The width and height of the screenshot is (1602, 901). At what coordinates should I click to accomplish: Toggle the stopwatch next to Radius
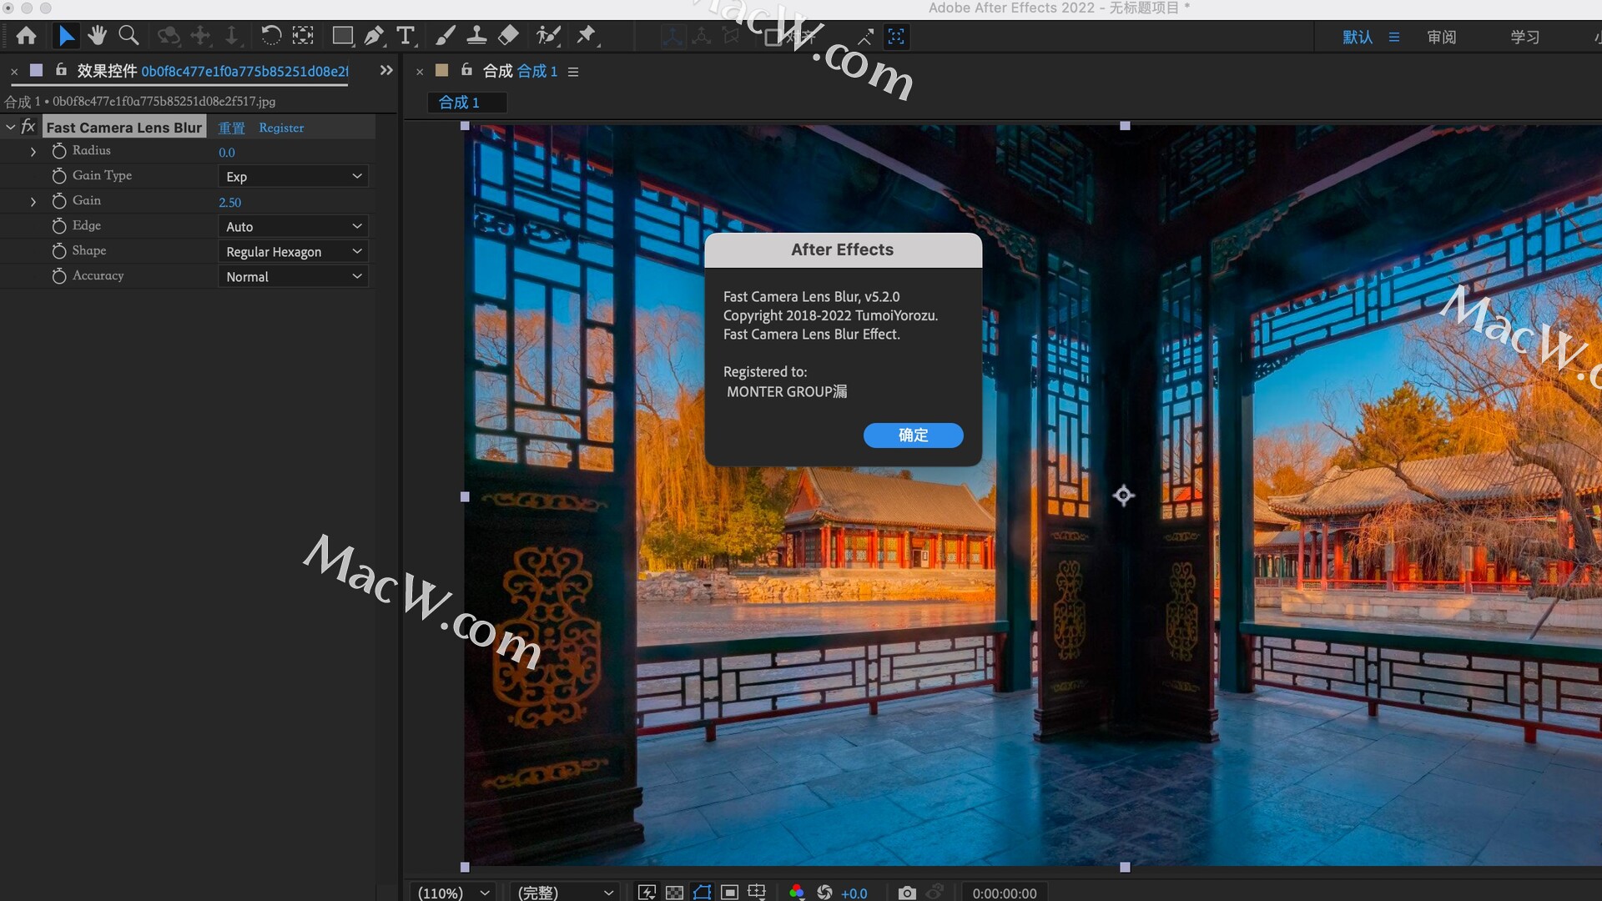[x=58, y=151]
